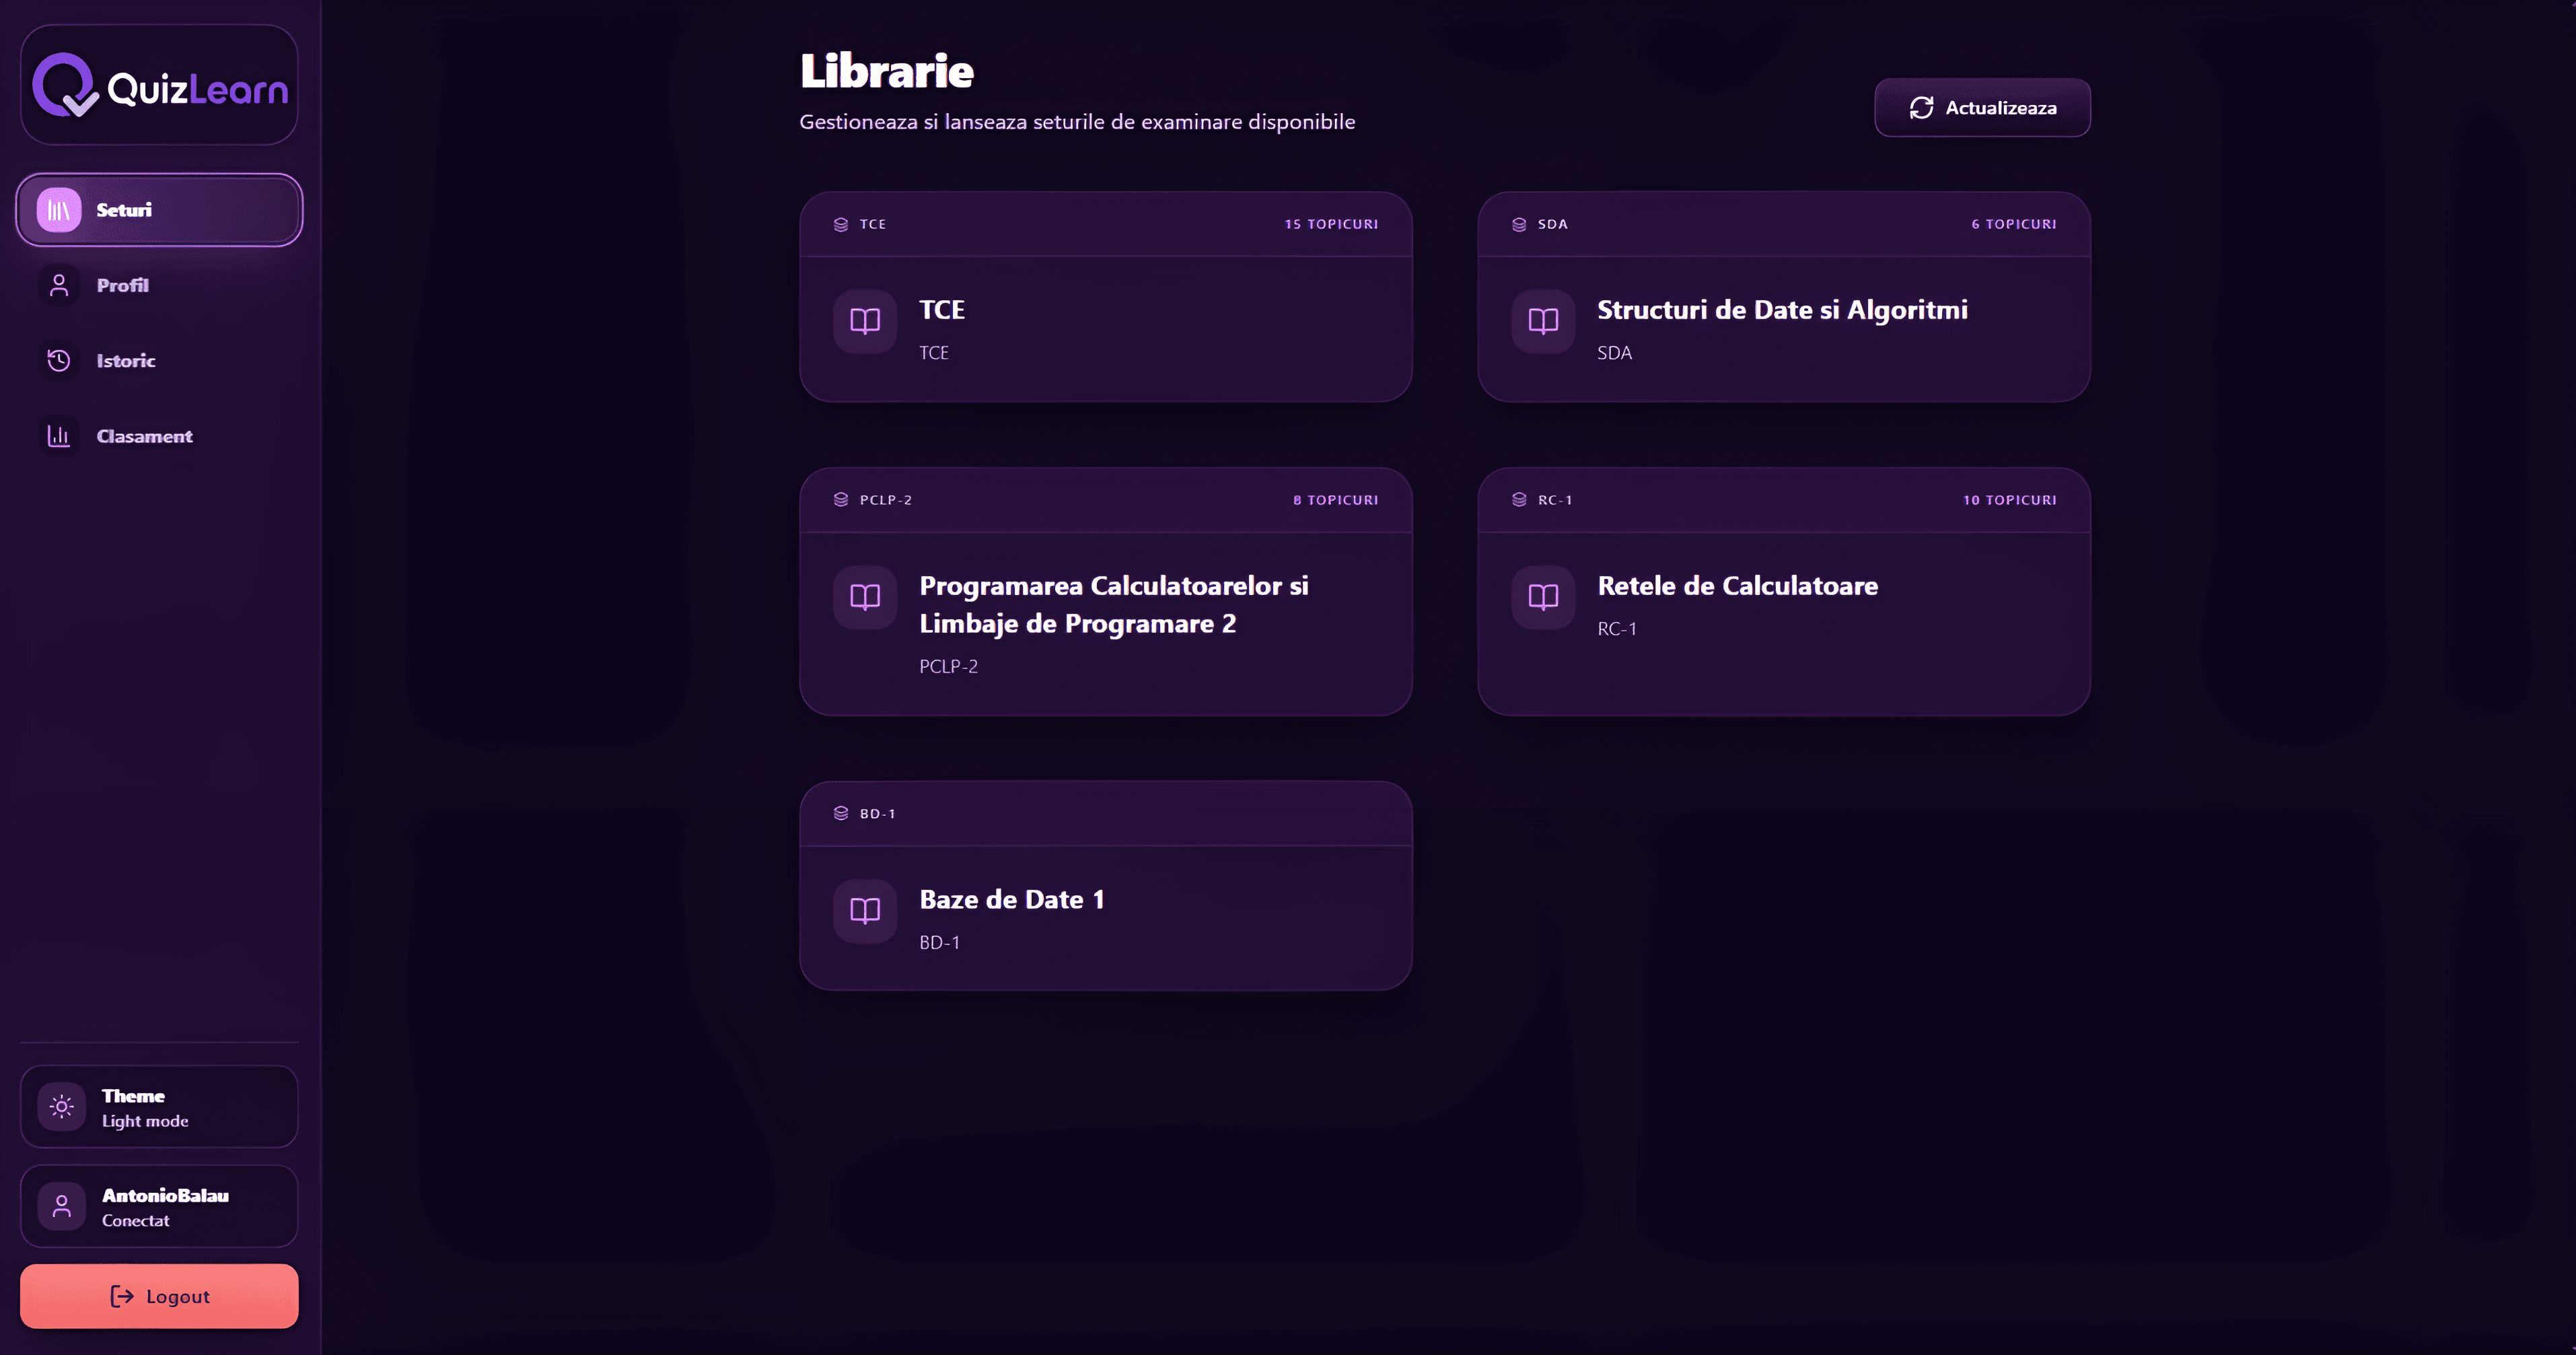The image size is (2576, 1355).
Task: Open Programarea Calculatoarelor si Limbaje de Programare 2
Action: 1113,605
